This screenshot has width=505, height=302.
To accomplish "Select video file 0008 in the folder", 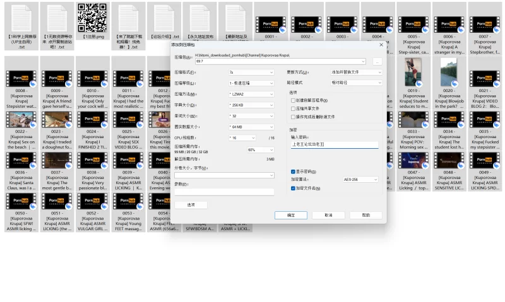I will tap(21, 83).
